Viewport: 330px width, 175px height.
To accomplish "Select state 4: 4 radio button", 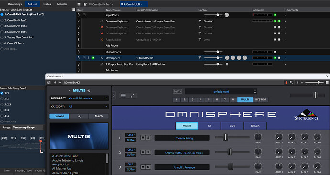I will tap(2, 116).
